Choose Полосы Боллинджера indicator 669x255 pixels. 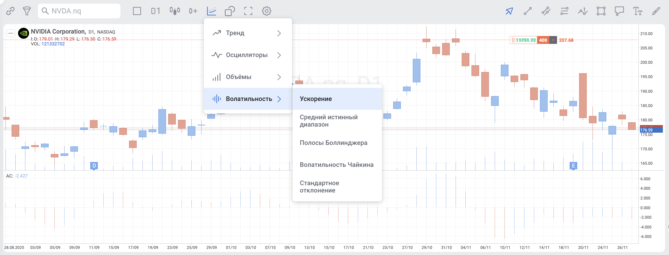point(337,143)
